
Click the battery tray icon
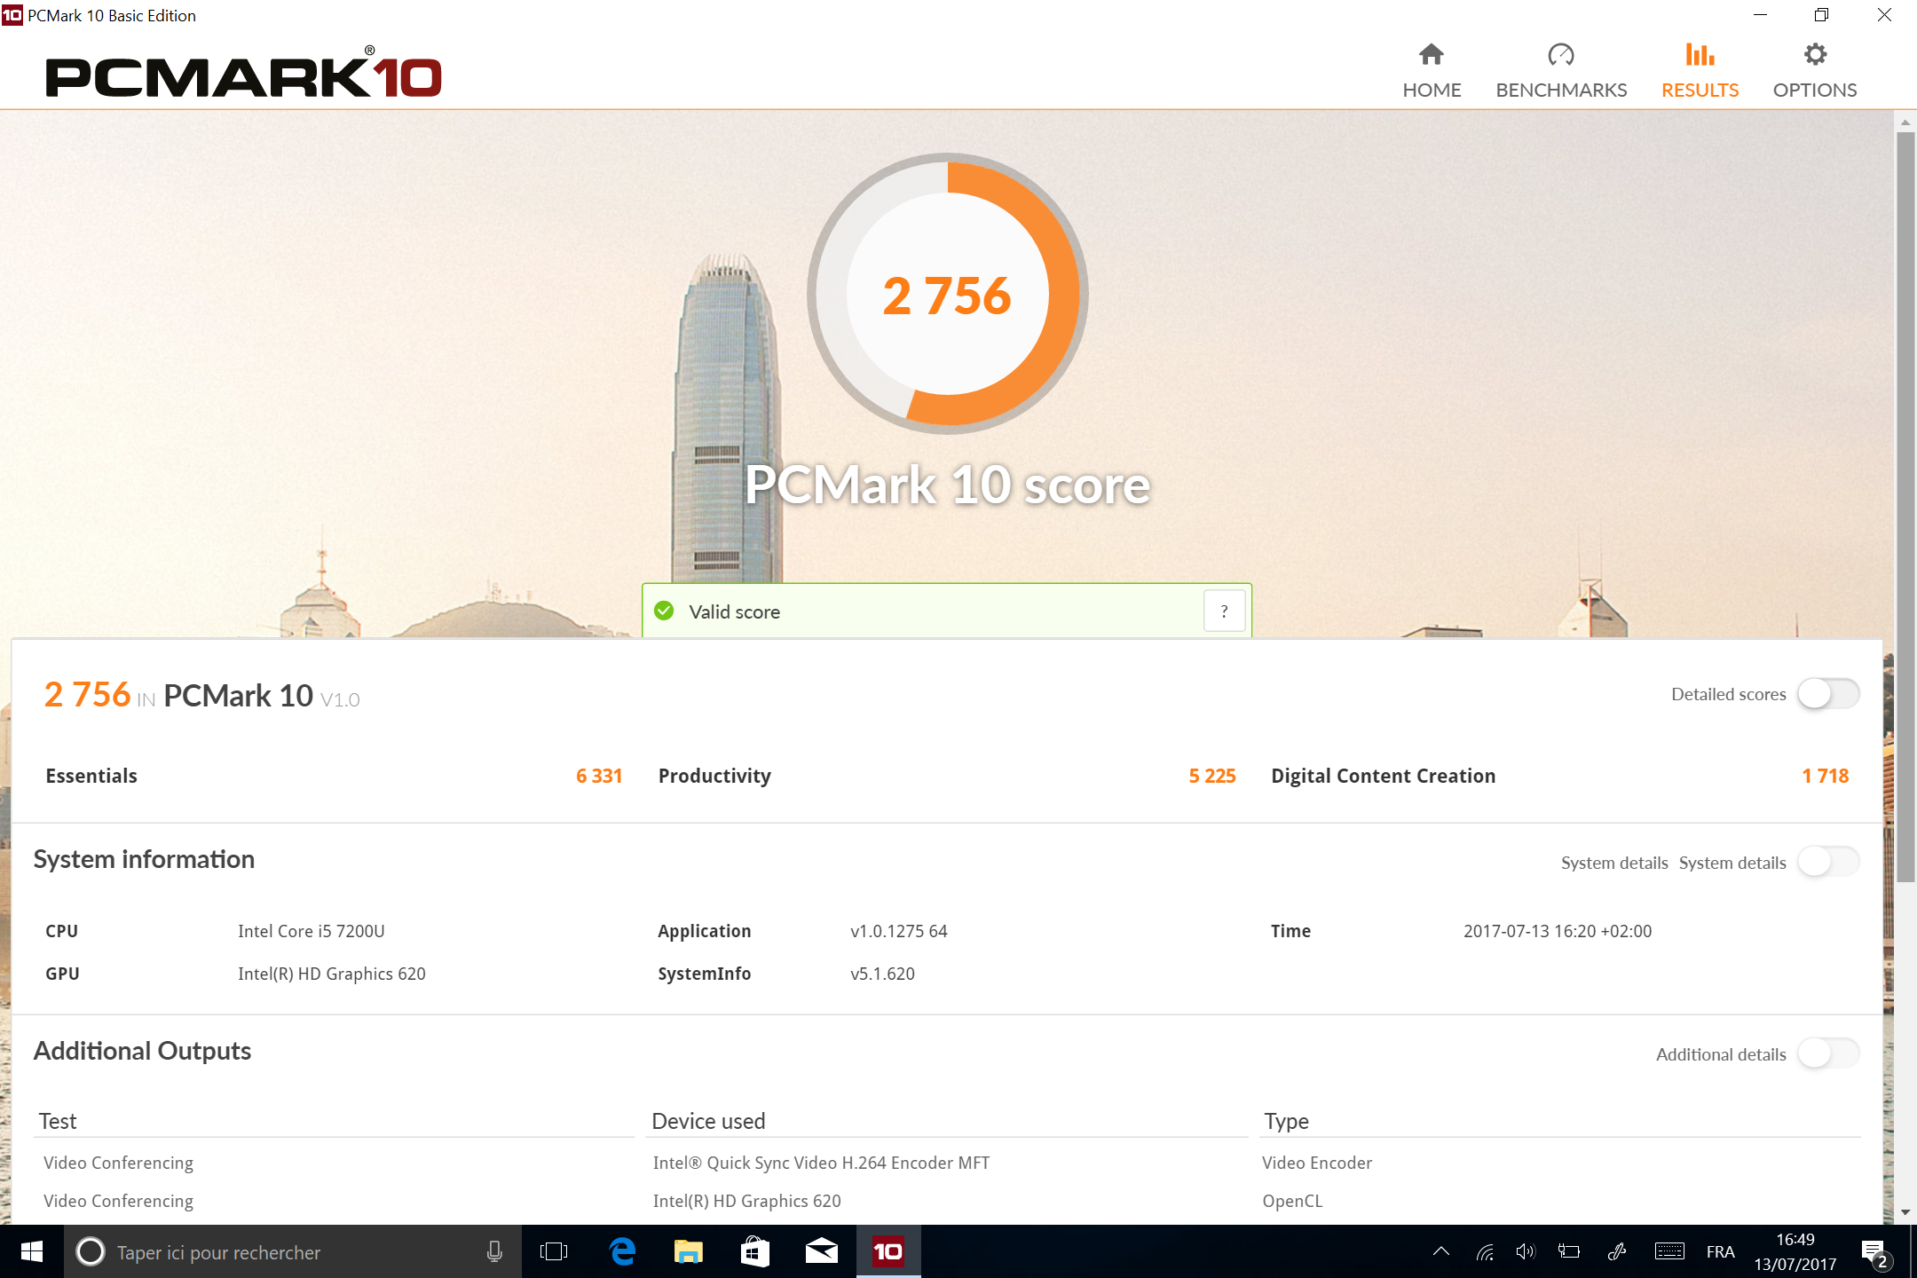1569,1251
